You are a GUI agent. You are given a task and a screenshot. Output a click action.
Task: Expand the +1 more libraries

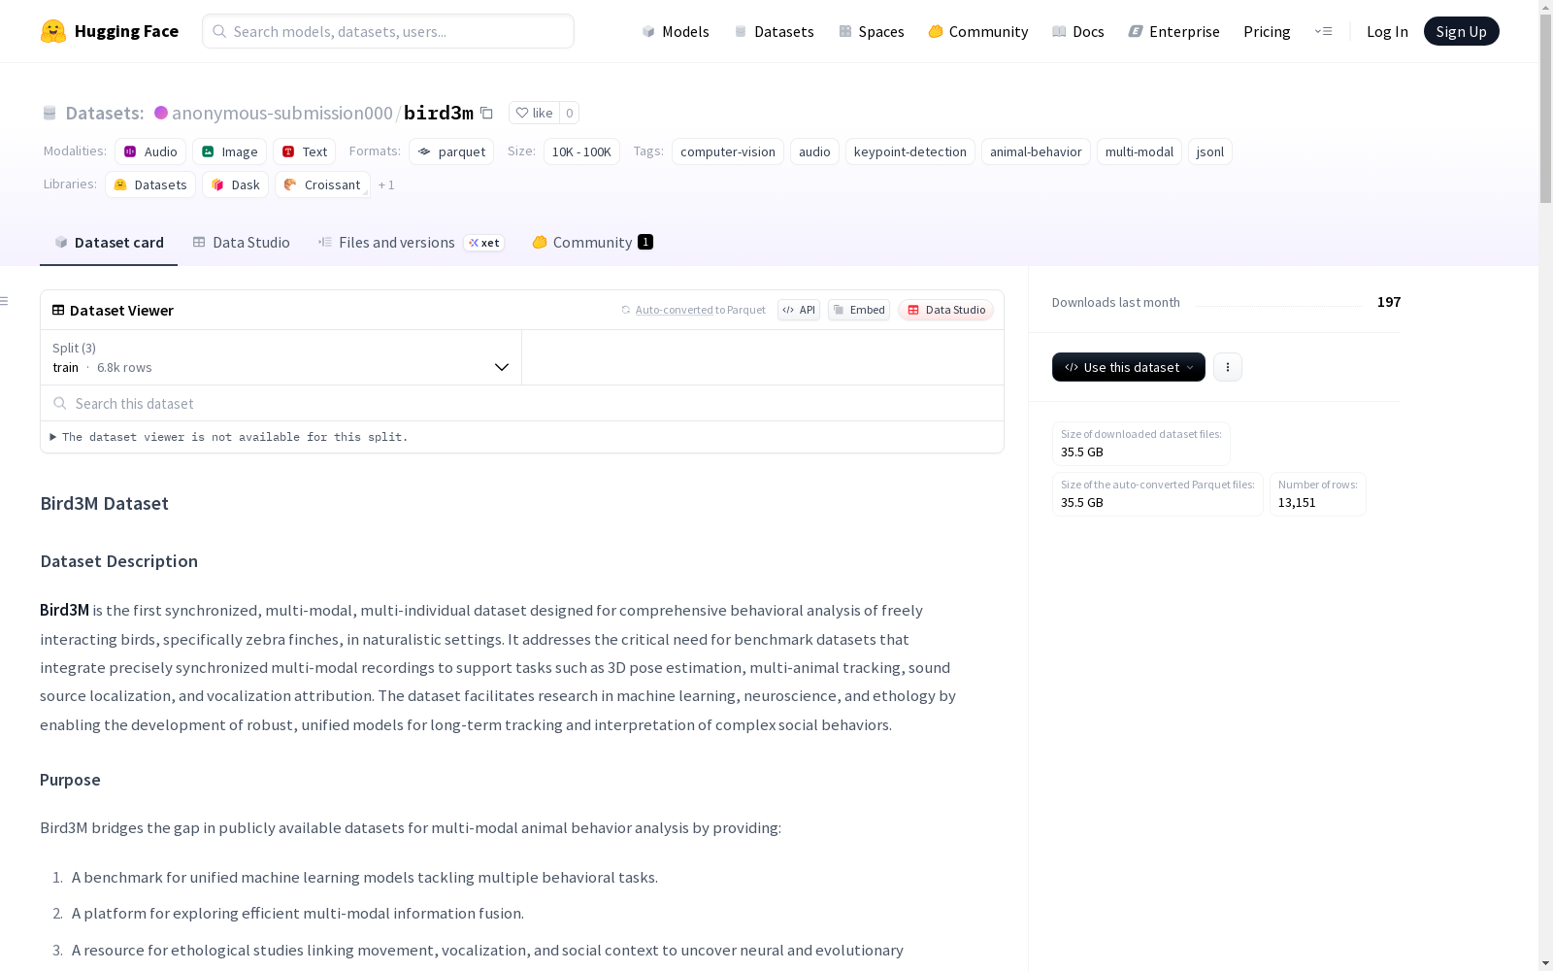pyautogui.click(x=386, y=185)
